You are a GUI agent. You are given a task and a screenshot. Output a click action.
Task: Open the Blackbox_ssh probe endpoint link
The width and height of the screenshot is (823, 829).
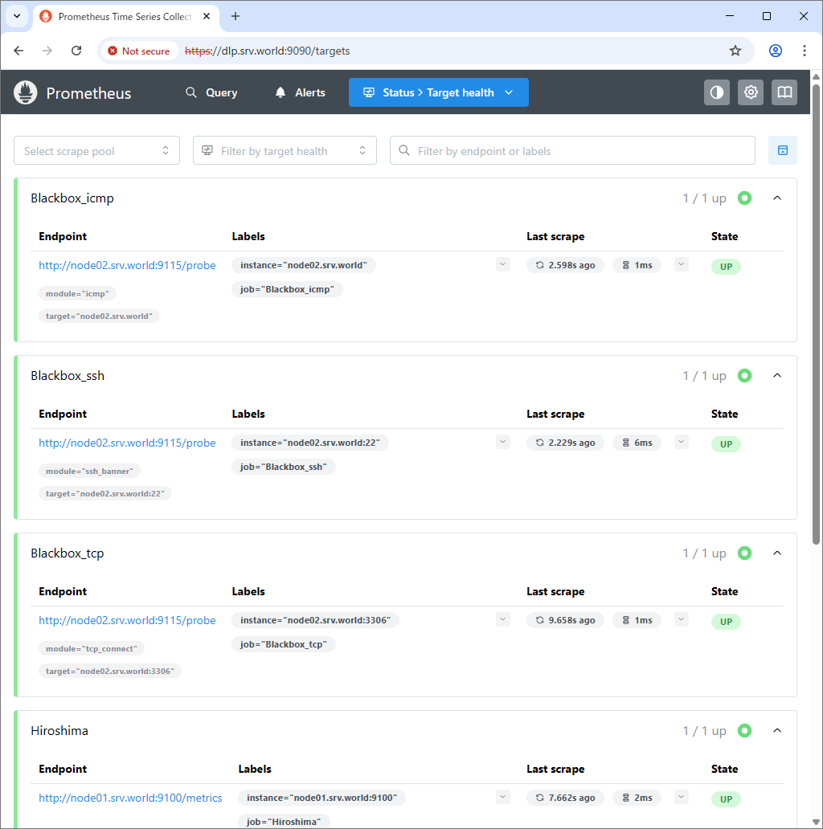(127, 443)
